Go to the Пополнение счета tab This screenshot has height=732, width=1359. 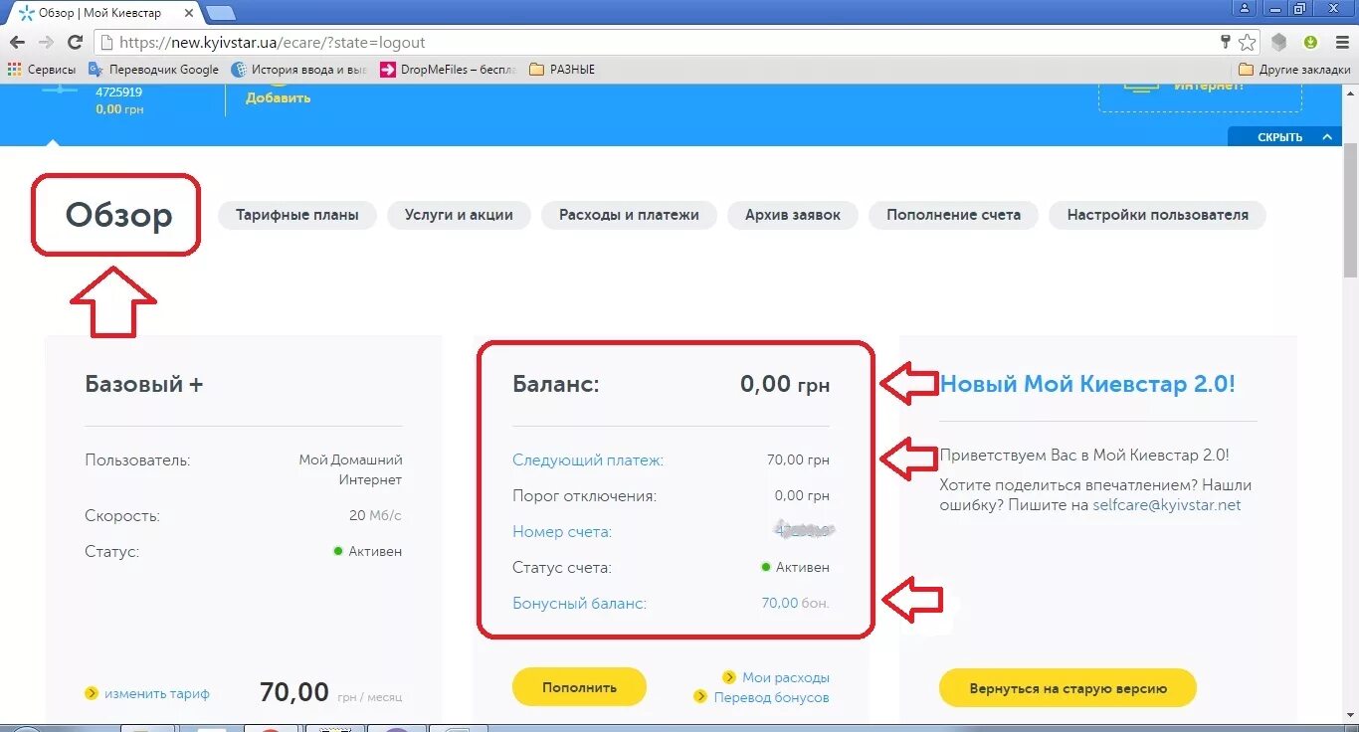tap(954, 215)
